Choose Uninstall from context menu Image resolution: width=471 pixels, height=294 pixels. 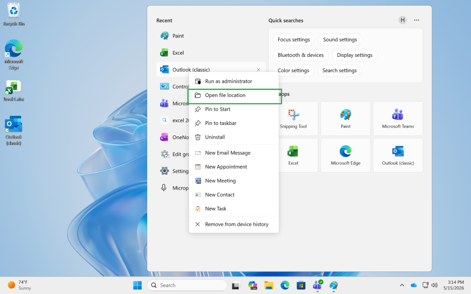click(x=234, y=137)
